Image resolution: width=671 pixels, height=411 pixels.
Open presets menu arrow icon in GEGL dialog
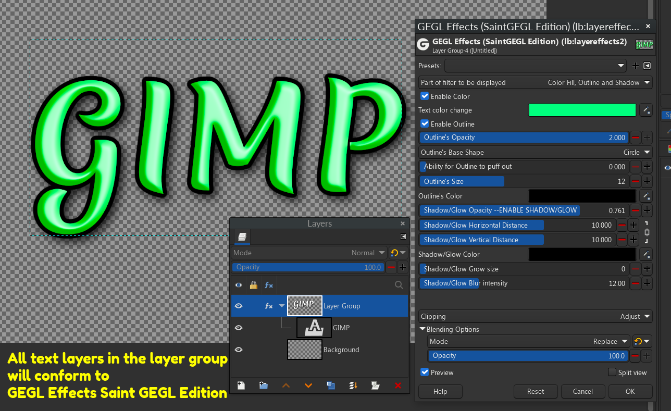[x=647, y=66]
